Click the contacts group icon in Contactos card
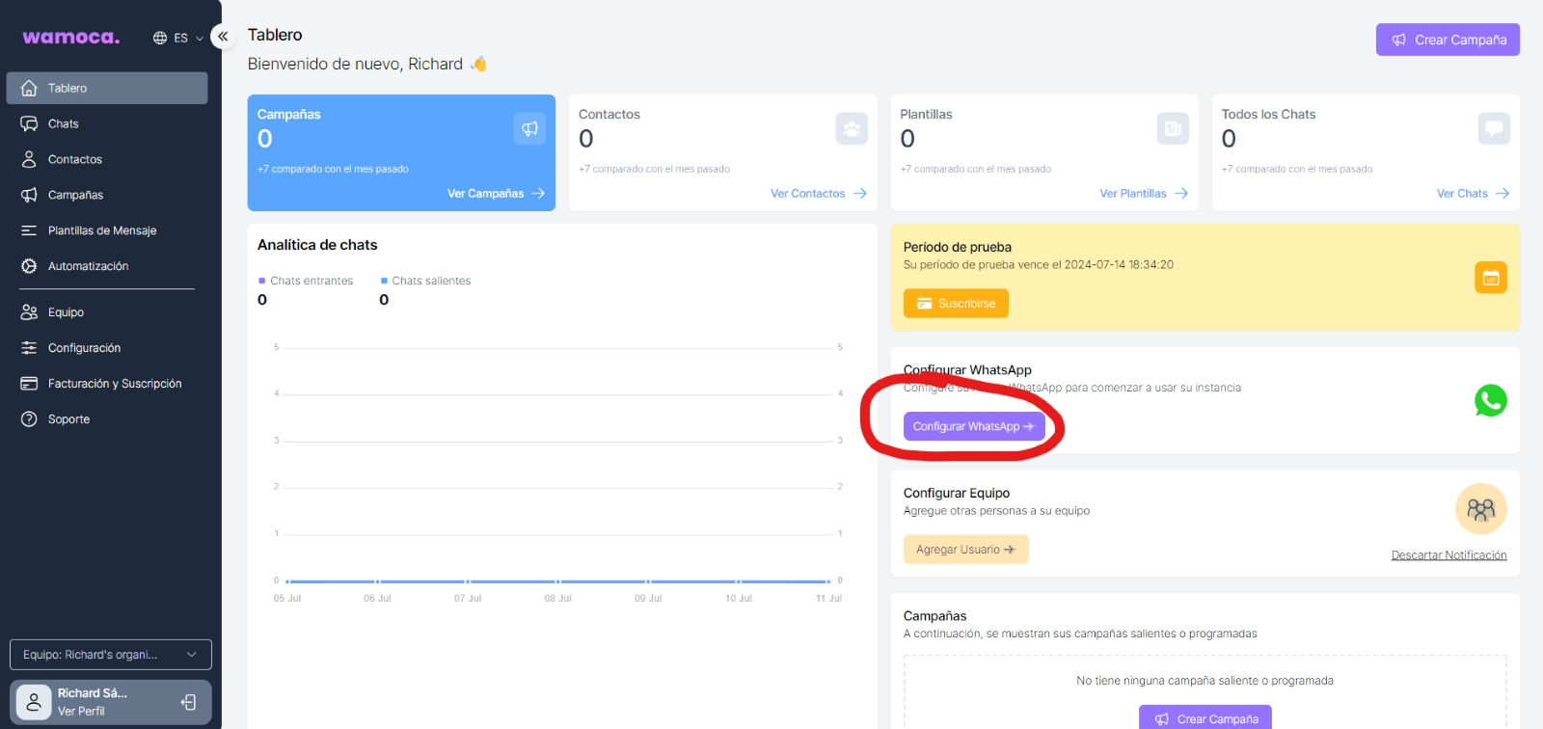Viewport: 1543px width, 729px height. coord(852,128)
